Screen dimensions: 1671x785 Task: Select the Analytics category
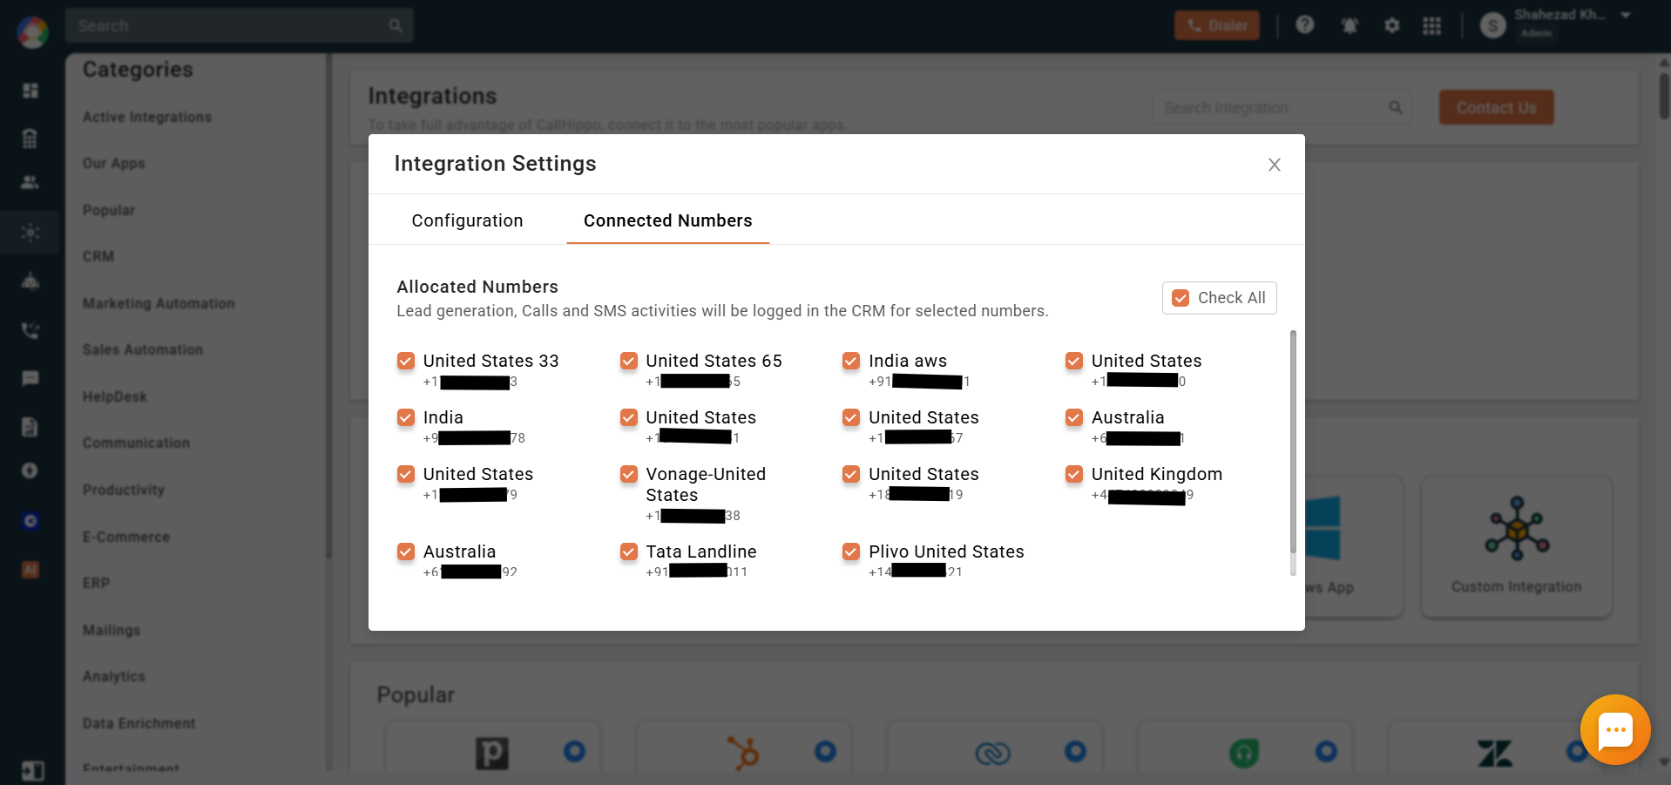coord(114,676)
